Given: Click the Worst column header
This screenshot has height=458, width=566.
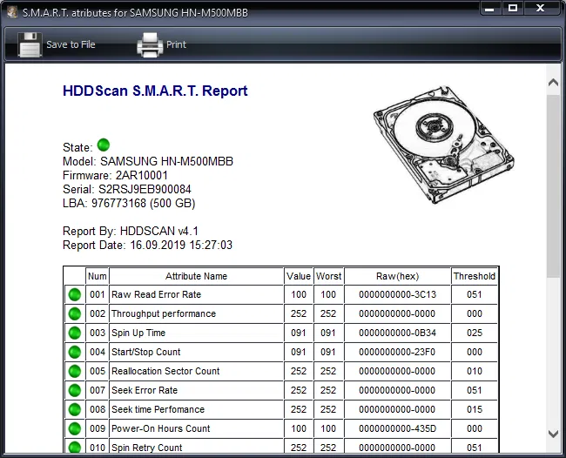Looking at the screenshot, I should pos(328,276).
